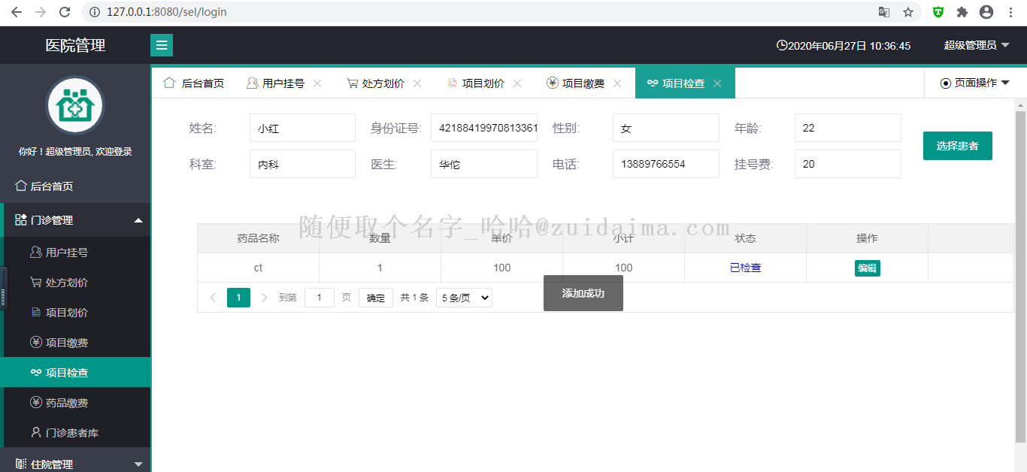Viewport: 1027px width, 472px height.
Task: Open 项目划价 in the sidebar
Action: pyautogui.click(x=75, y=313)
